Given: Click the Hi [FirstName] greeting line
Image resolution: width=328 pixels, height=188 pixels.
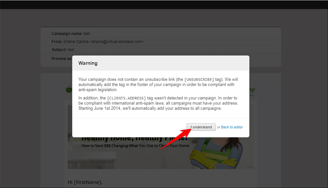Looking at the screenshot, I should (85, 182).
